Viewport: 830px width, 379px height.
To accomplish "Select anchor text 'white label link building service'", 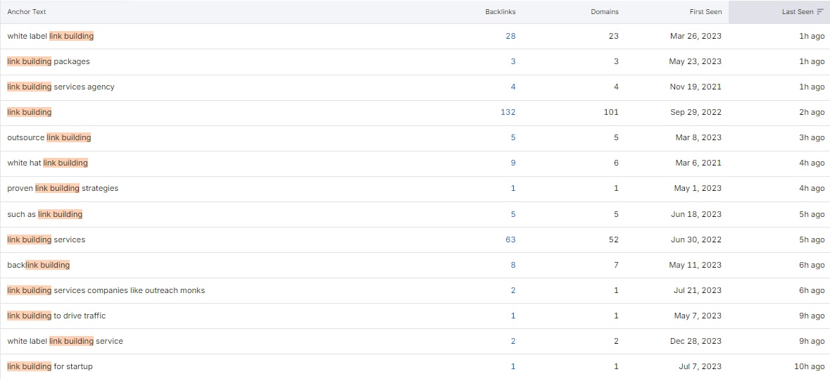I will coord(65,342).
